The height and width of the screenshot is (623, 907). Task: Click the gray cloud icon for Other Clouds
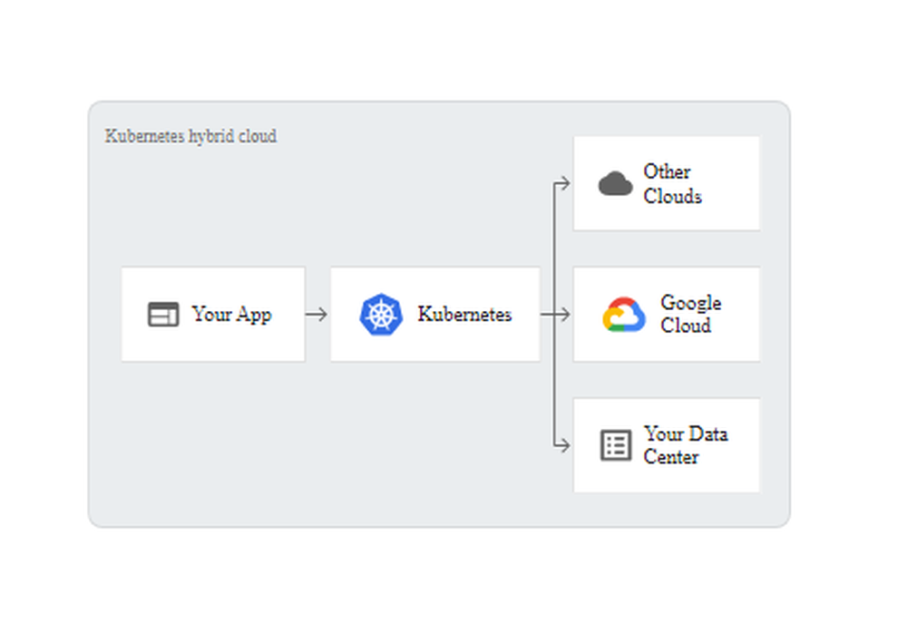point(615,183)
